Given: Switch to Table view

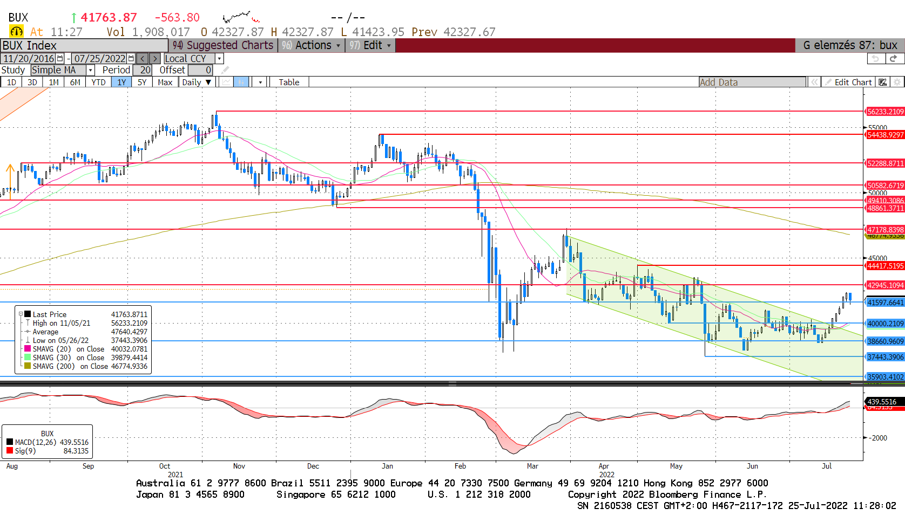Looking at the screenshot, I should (289, 82).
